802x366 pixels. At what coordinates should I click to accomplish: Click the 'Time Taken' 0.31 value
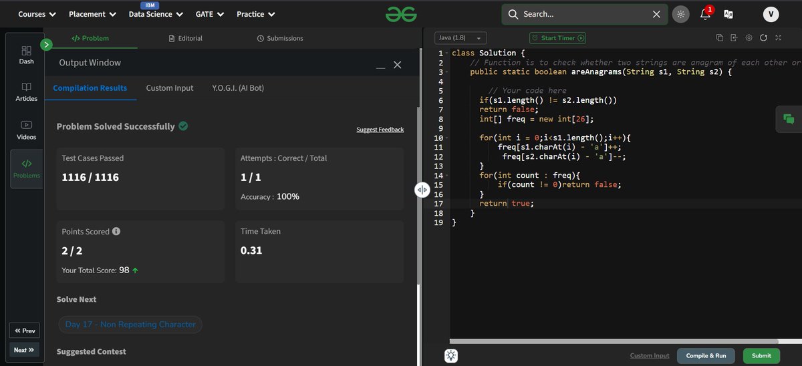tap(251, 250)
